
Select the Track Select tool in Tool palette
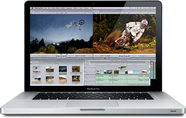(152, 66)
